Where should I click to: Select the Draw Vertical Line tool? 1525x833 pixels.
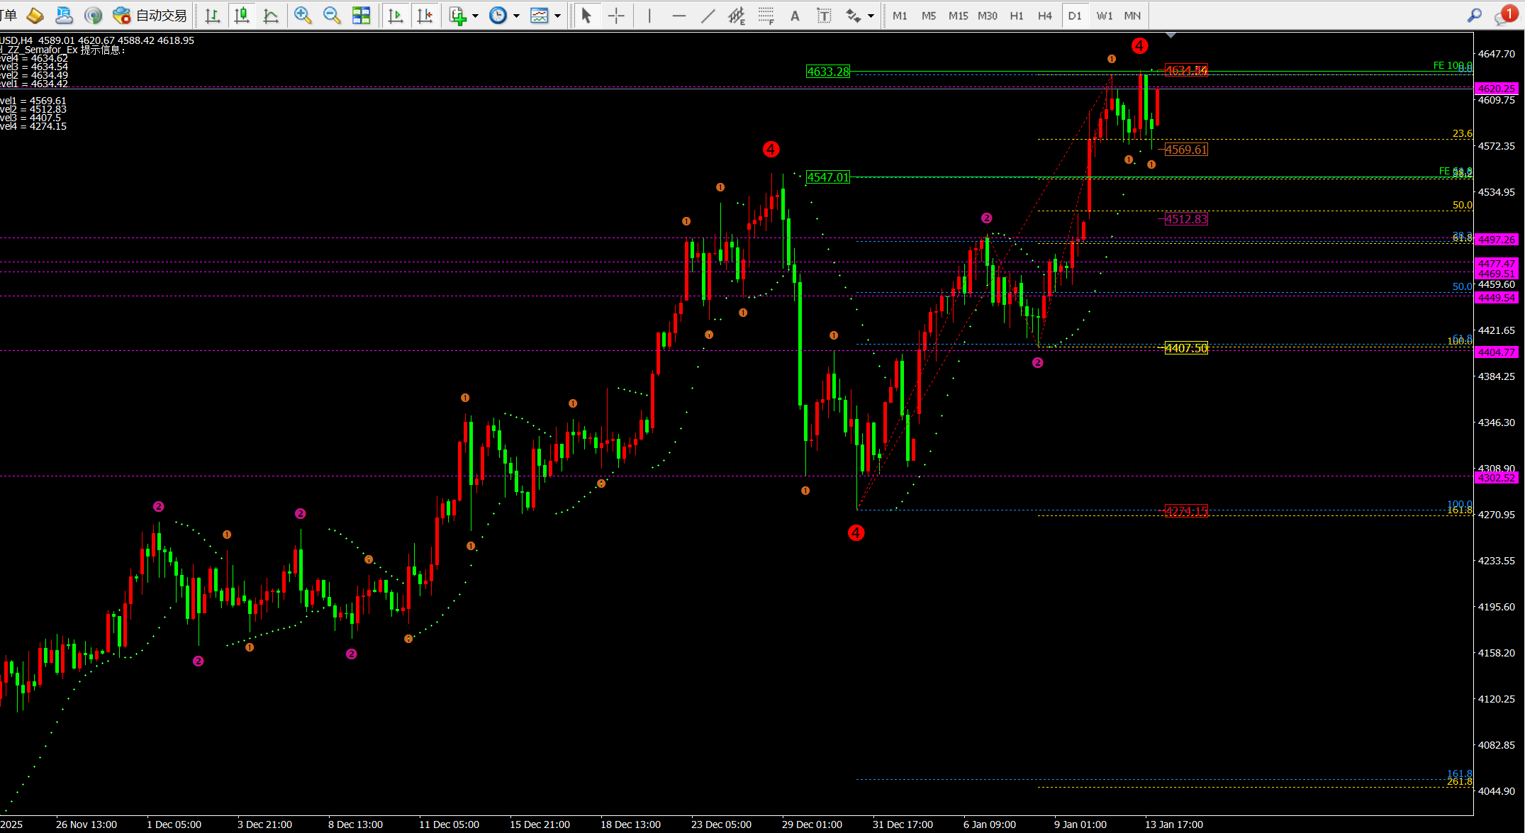[x=649, y=16]
